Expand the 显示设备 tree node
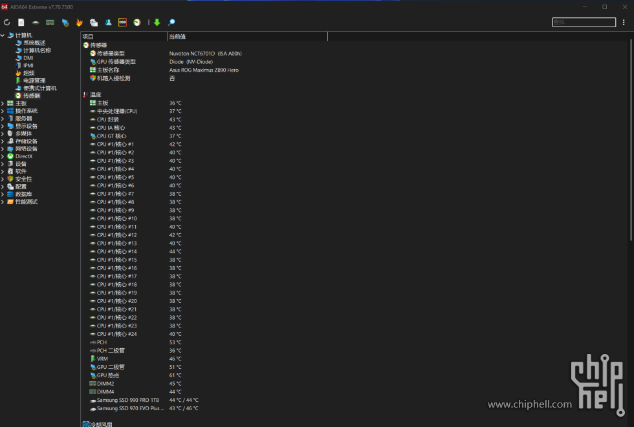Screen dimensions: 634x427 tap(3, 126)
